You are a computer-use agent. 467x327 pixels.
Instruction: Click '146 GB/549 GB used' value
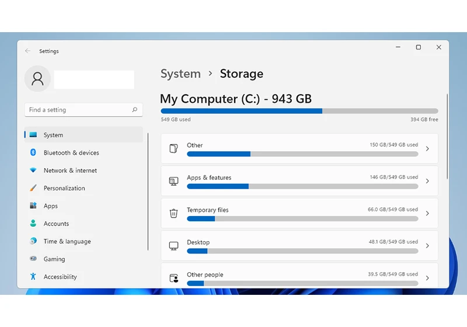pos(393,177)
